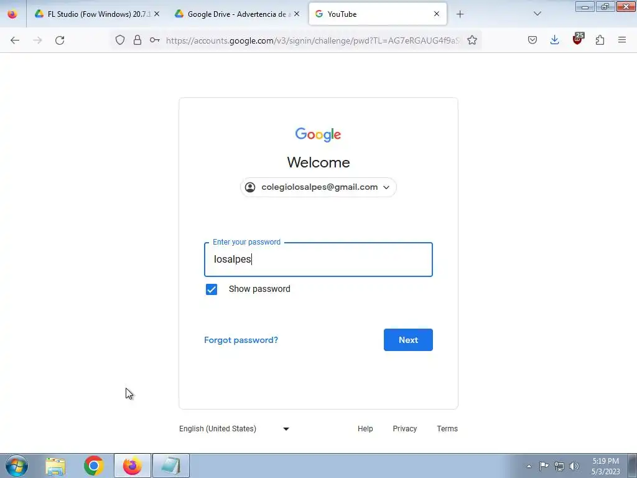637x478 pixels.
Task: Open the English (United States) language dropdown
Action: pos(234,429)
